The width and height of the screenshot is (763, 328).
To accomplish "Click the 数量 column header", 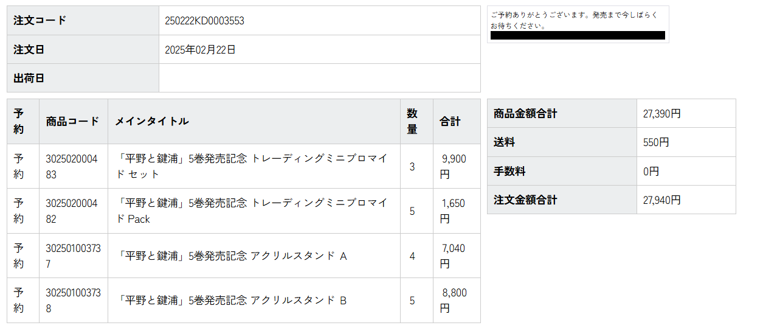I will (x=412, y=121).
